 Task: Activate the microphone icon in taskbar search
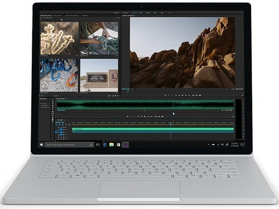[x=91, y=145]
